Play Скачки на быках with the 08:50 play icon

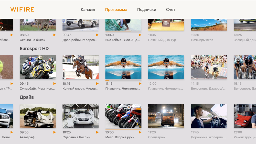55,35
